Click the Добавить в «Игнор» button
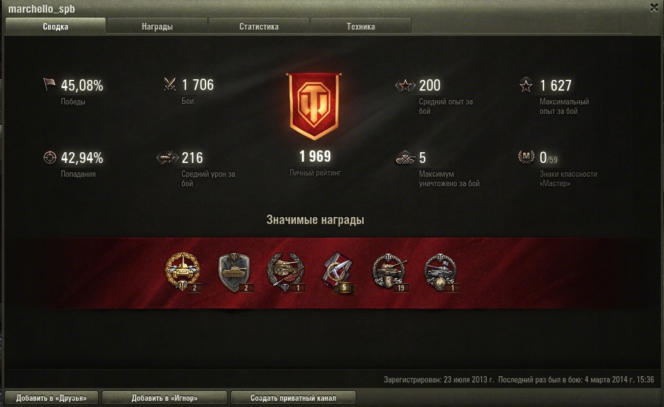The height and width of the screenshot is (407, 664). pyautogui.click(x=165, y=398)
